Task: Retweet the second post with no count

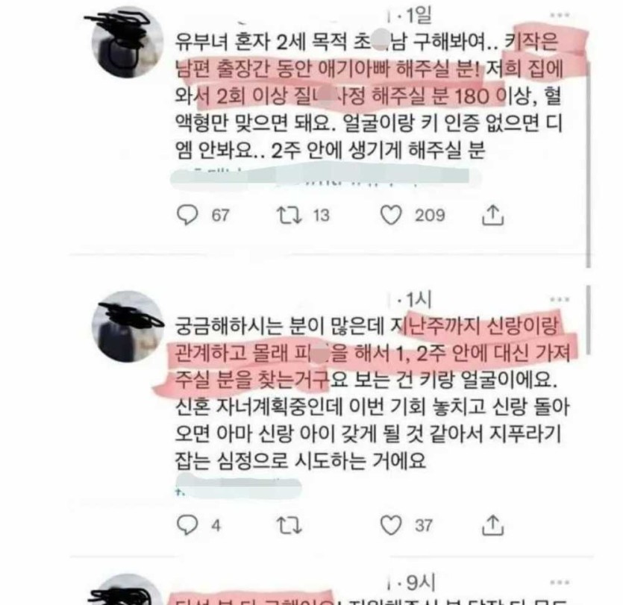Action: coord(289,525)
